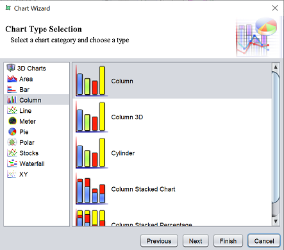
Task: Pick the Bar chart category icon
Action: click(x=12, y=89)
